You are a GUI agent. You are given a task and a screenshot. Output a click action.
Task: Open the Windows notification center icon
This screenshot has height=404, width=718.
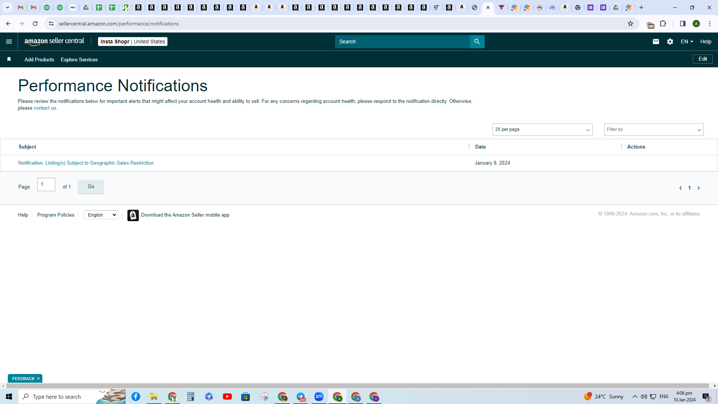click(x=706, y=397)
